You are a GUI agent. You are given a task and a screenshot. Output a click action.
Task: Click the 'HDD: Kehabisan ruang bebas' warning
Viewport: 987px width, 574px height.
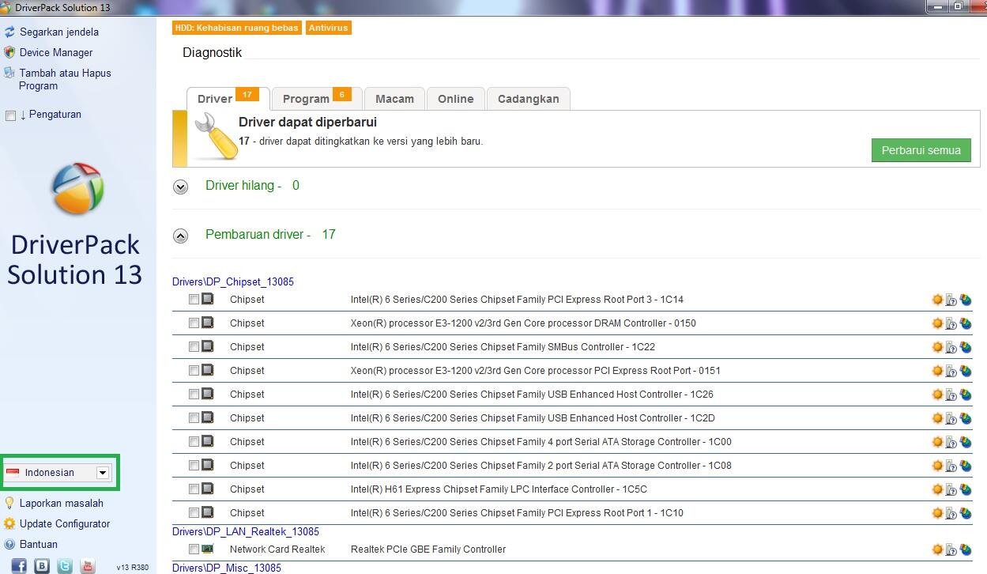pos(237,28)
